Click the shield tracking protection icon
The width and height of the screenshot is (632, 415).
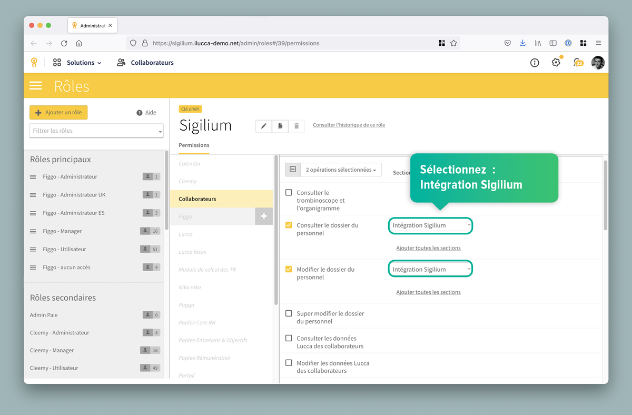click(x=133, y=43)
